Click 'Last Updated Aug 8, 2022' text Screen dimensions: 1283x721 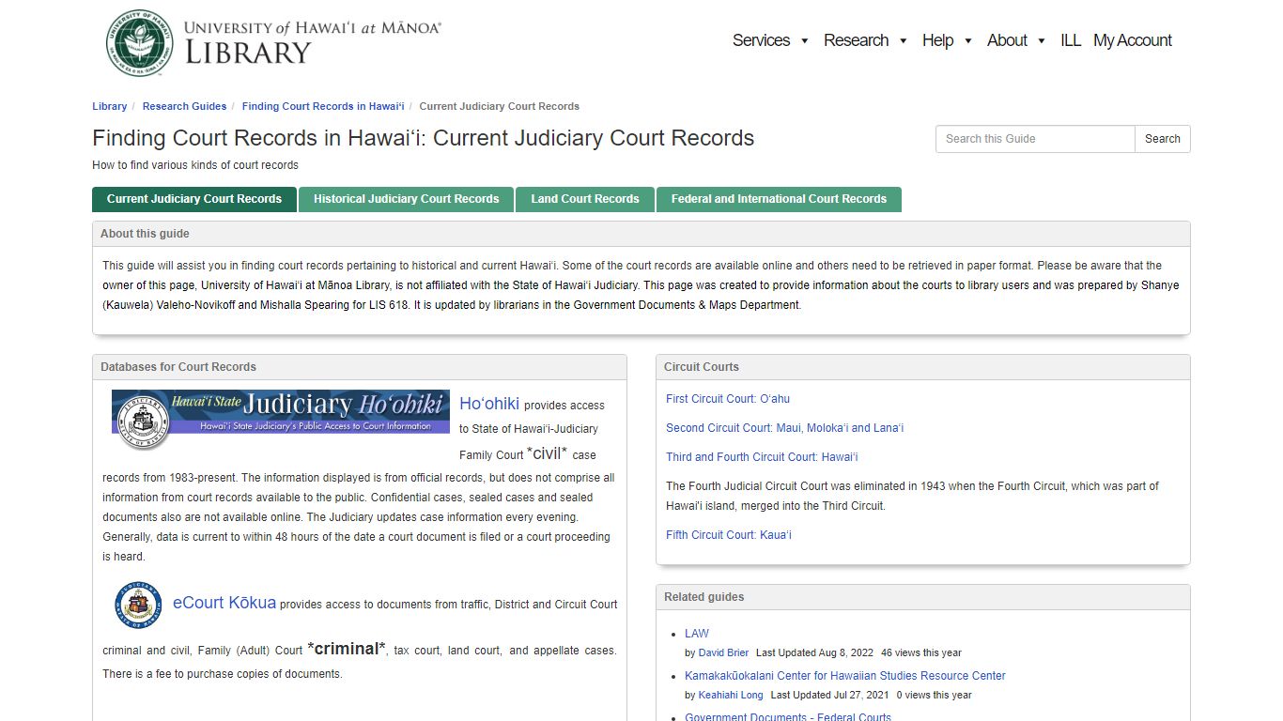tap(814, 652)
